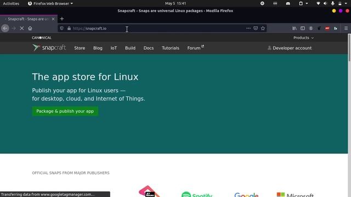Open the Docs page
Viewport: 351px width, 197px height.
pyautogui.click(x=149, y=48)
